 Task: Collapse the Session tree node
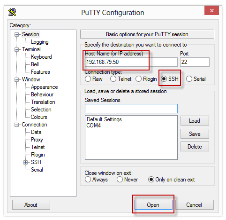(x=16, y=34)
